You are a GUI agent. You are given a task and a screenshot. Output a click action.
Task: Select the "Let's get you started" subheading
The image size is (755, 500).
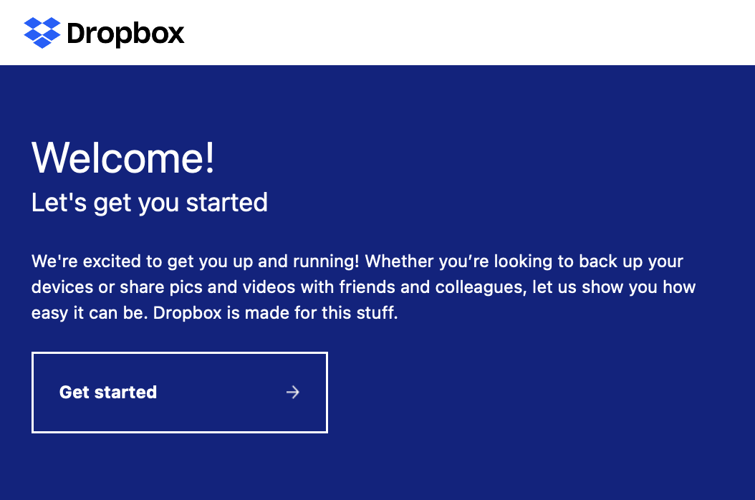pyautogui.click(x=150, y=203)
